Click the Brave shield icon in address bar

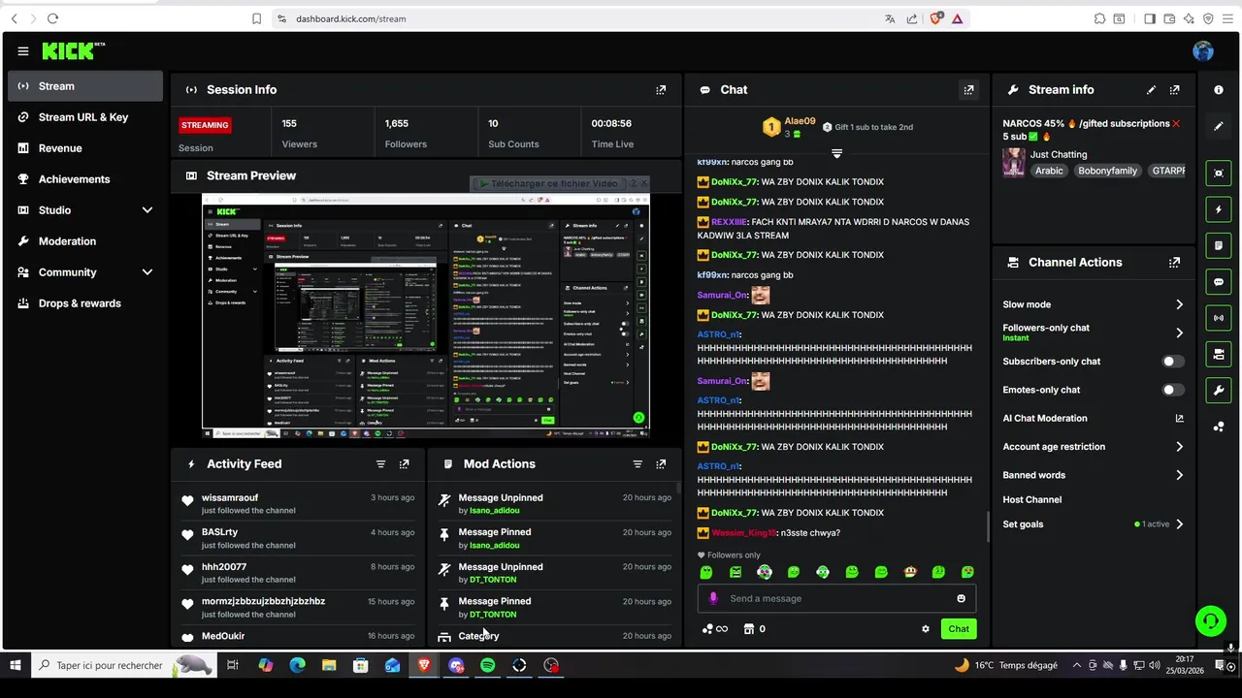tap(935, 18)
